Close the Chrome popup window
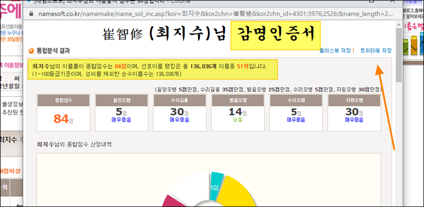 pos(392,2)
